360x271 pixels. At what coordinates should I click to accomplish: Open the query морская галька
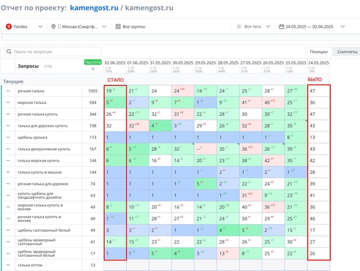coord(32,103)
